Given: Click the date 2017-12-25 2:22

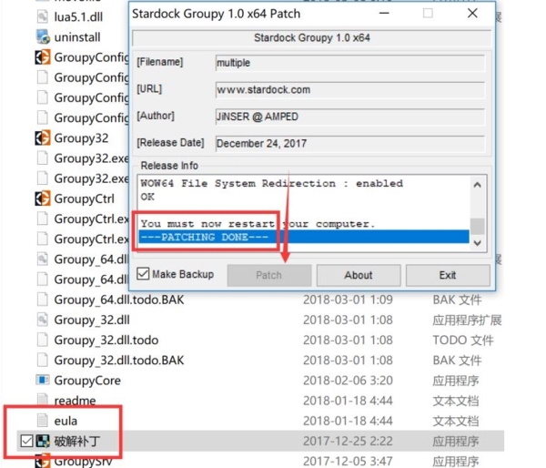Looking at the screenshot, I should coord(348,442).
